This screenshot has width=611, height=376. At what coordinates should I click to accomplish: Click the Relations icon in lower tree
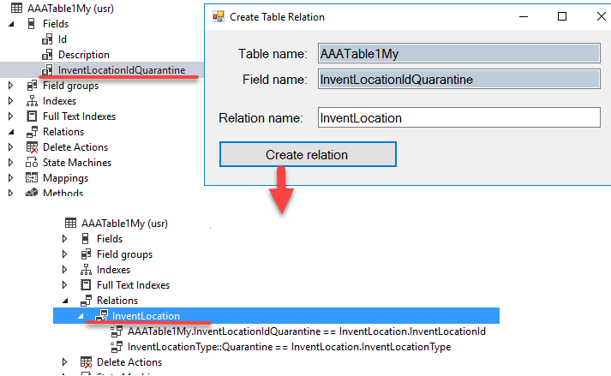tap(86, 301)
